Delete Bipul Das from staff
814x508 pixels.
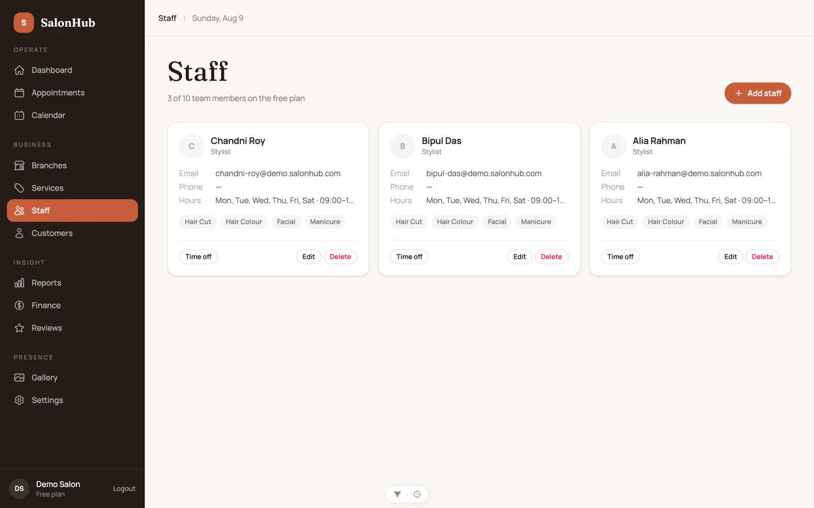click(x=551, y=257)
